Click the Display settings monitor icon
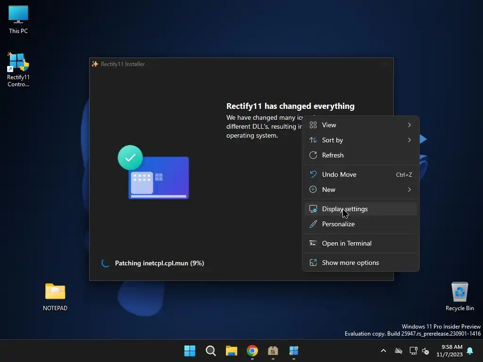Viewport: 483px width, 362px height. tap(313, 209)
